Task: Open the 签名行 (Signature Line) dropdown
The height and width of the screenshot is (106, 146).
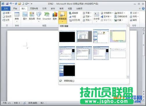Action: [120, 13]
